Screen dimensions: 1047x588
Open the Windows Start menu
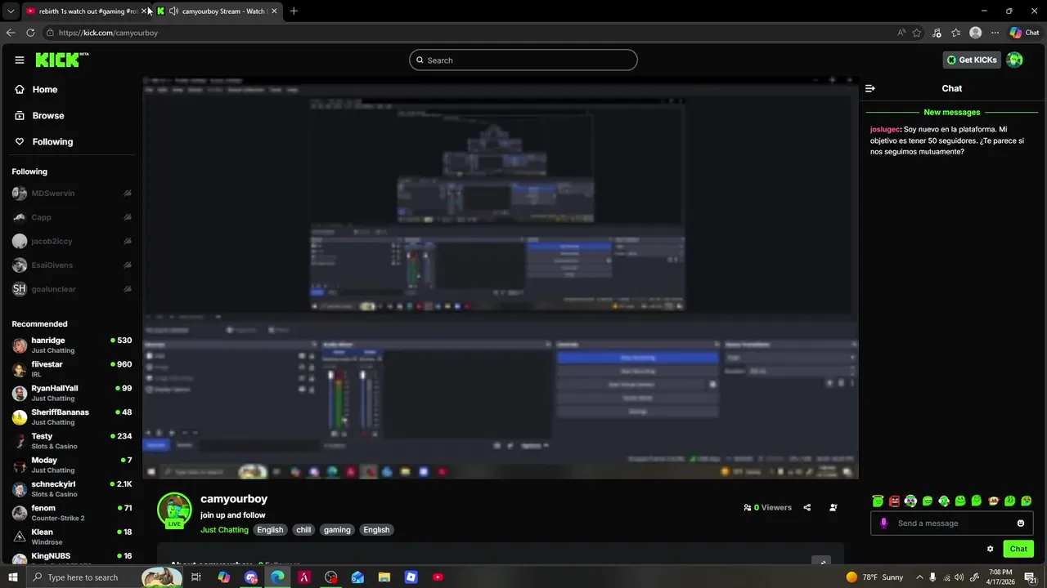(x=12, y=577)
